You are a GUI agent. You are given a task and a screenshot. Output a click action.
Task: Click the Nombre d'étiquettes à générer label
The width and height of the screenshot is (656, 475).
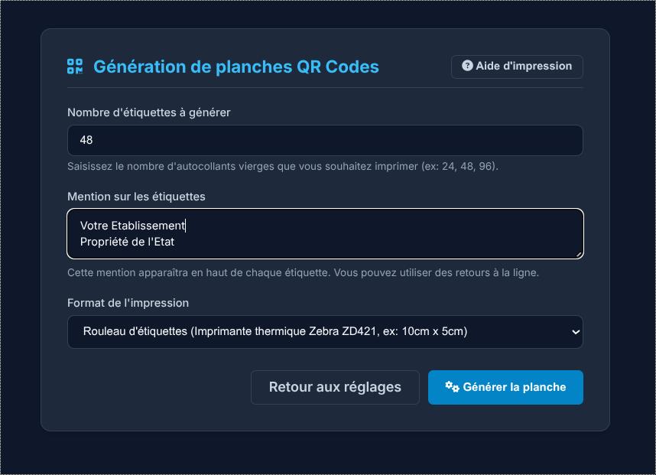click(x=149, y=112)
